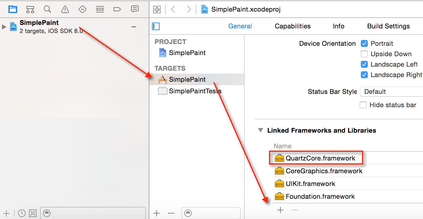
Task: Add a file with navigator plus button
Action: [6, 213]
